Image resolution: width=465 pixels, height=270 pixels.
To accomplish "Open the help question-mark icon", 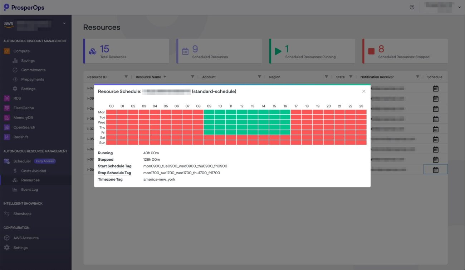I will [x=411, y=7].
